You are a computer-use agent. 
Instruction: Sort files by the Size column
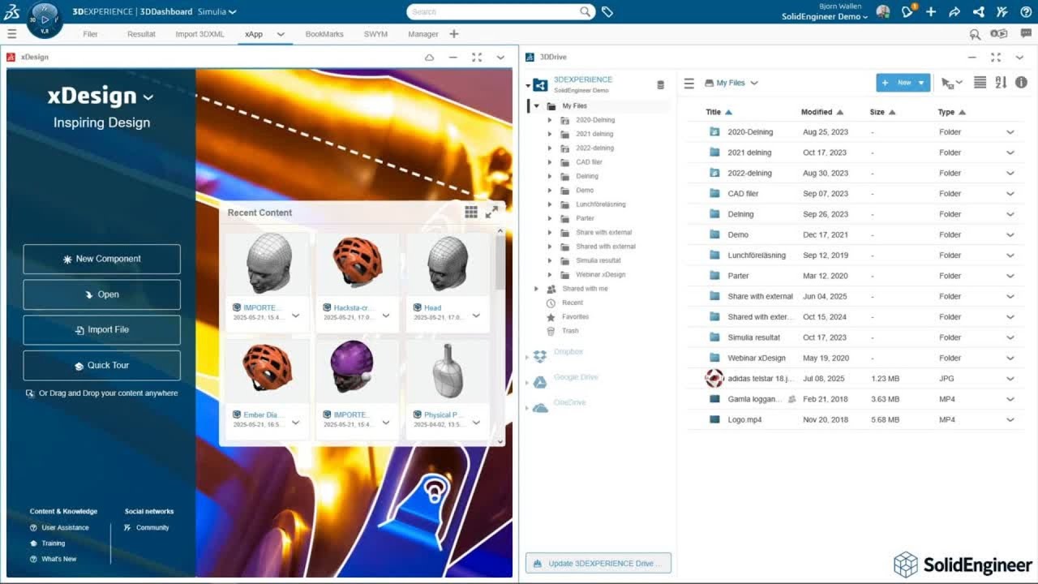pyautogui.click(x=882, y=112)
